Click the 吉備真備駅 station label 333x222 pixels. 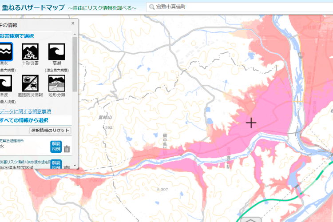coord(228,158)
